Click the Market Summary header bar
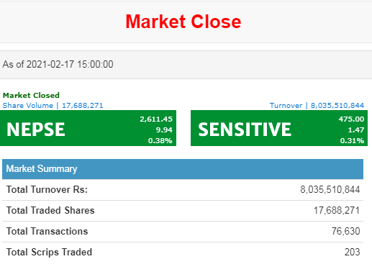The image size is (372, 277). coord(183,169)
